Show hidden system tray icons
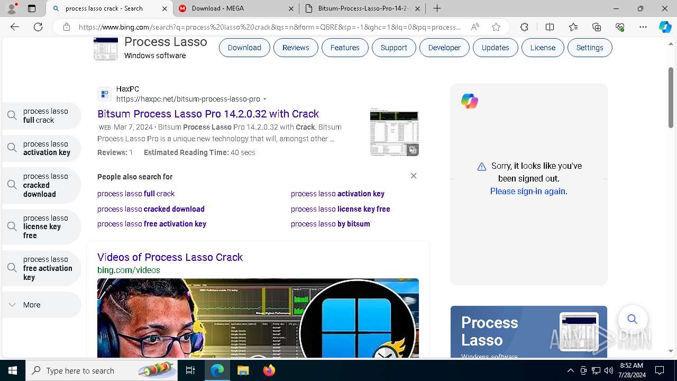Image resolution: width=677 pixels, height=381 pixels. 570,370
